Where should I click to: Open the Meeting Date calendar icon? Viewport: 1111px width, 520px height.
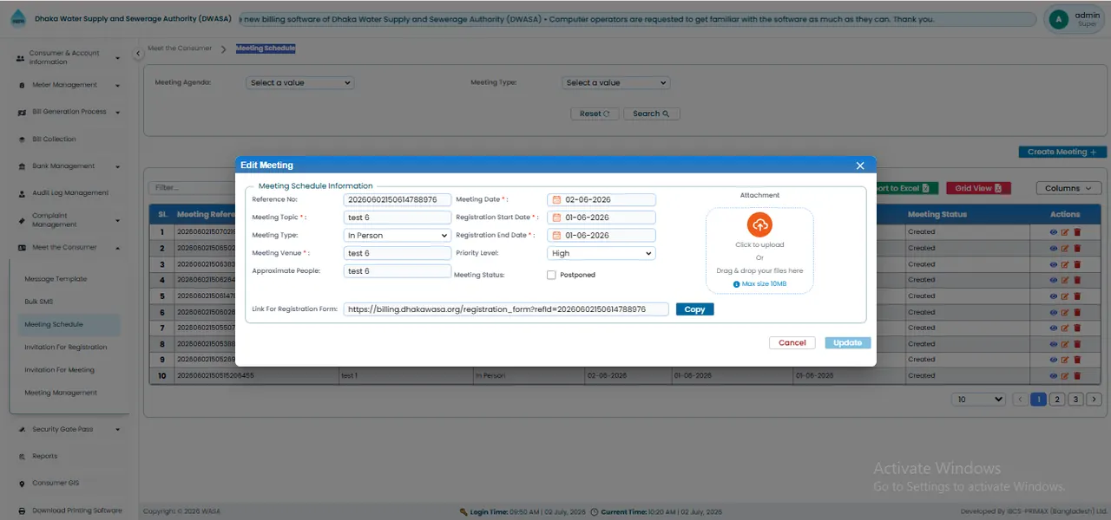(556, 200)
